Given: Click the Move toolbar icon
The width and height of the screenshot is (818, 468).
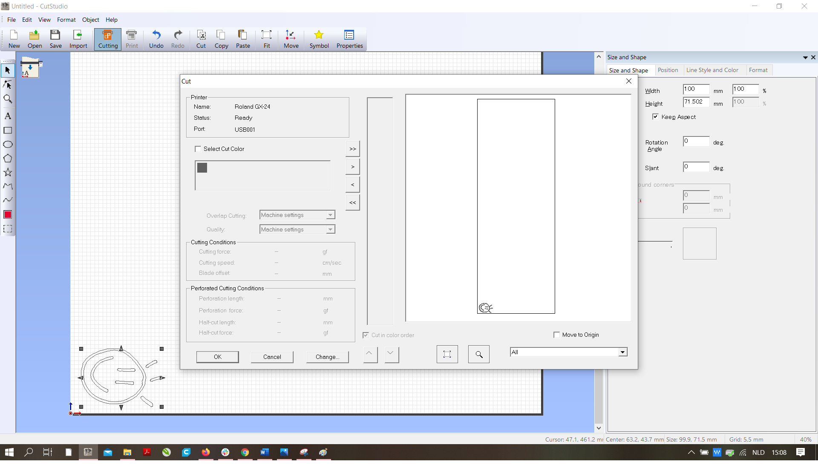Looking at the screenshot, I should click(291, 39).
